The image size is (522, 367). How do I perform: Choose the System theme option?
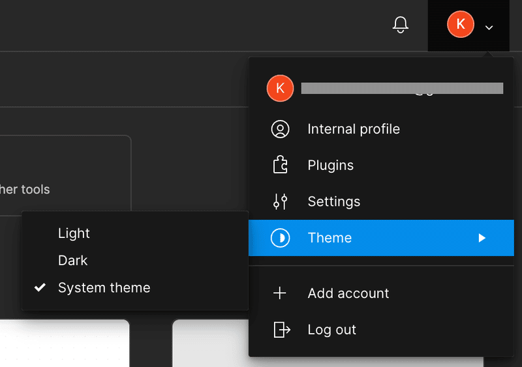point(104,288)
